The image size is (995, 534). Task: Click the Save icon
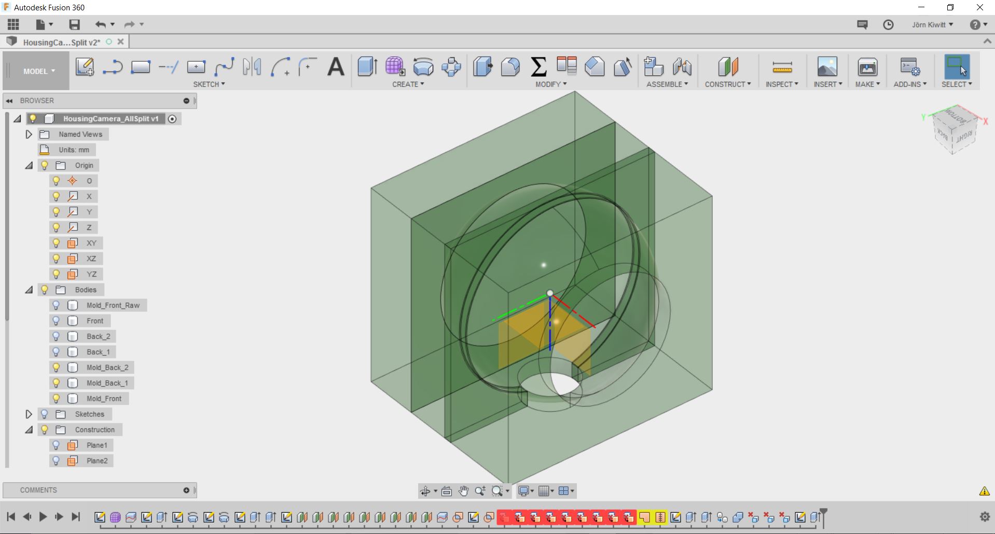[x=75, y=24]
